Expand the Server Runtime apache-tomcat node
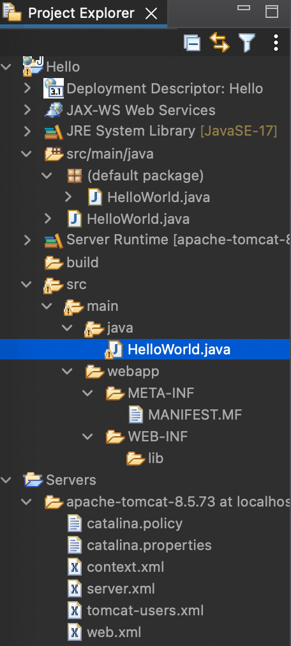This screenshot has height=646, width=291. click(27, 240)
